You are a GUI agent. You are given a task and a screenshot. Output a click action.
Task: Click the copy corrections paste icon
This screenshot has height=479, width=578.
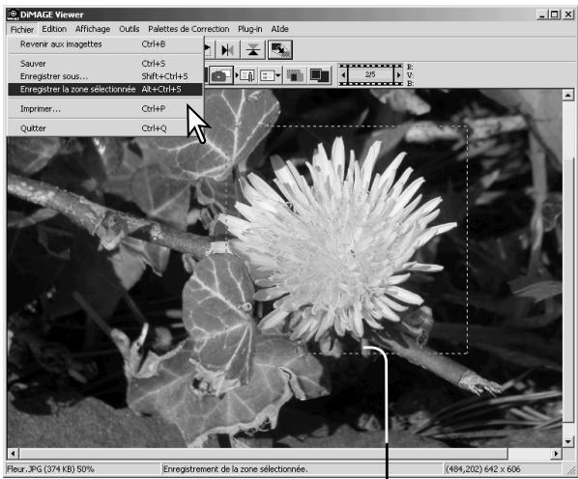coord(246,75)
